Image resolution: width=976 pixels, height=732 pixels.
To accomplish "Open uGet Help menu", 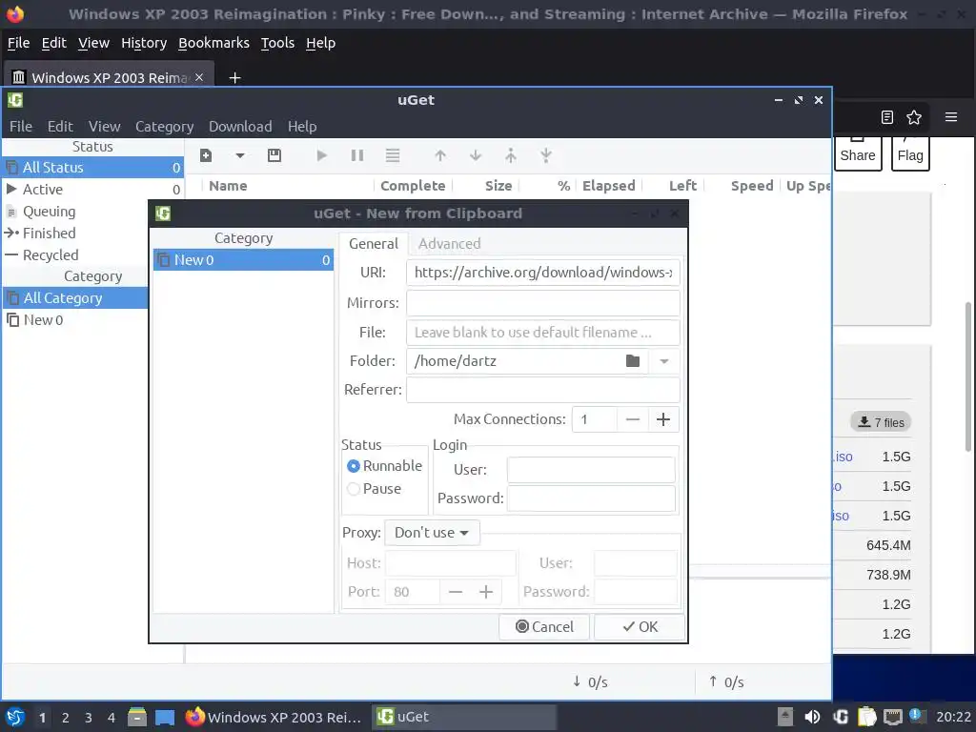I will coord(302,127).
